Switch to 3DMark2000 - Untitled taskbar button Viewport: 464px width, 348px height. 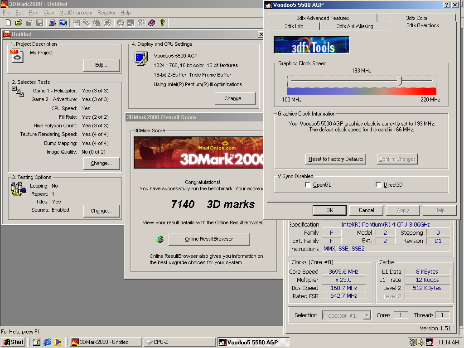point(106,342)
